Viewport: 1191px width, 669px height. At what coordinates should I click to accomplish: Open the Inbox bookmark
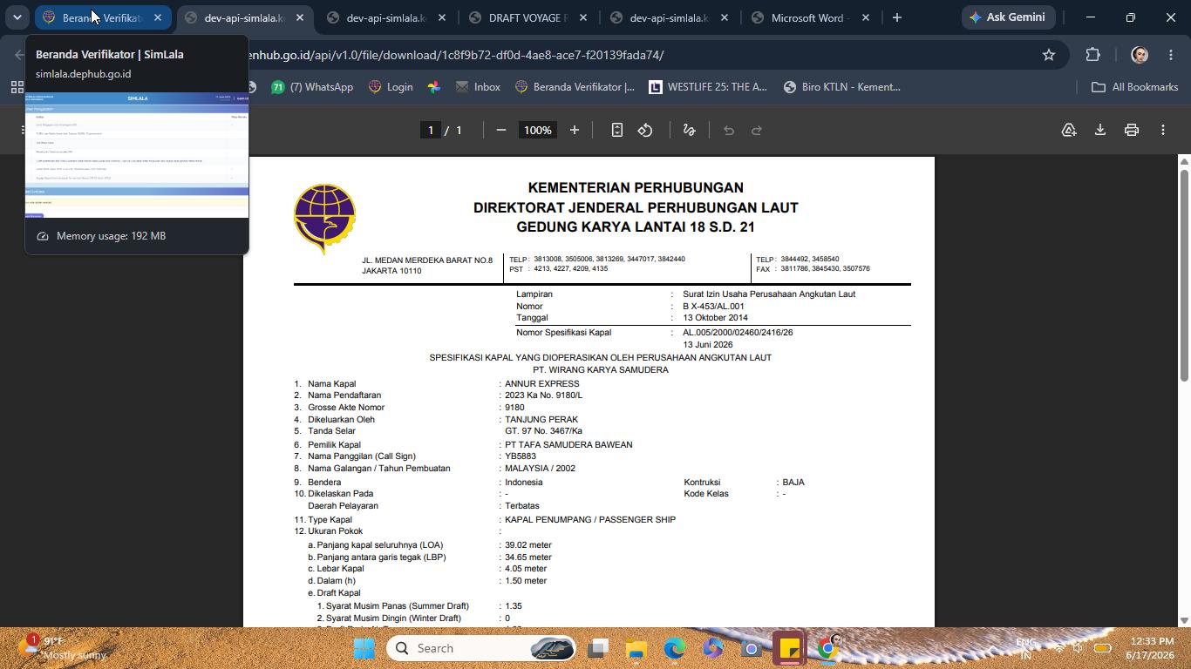tap(478, 87)
